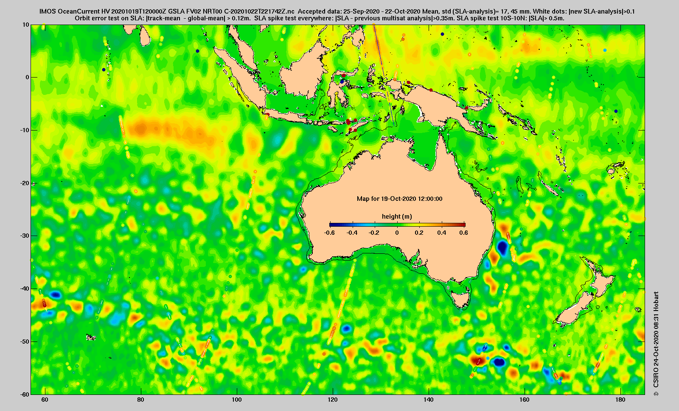Click longitude axis label '100'

[237, 400]
